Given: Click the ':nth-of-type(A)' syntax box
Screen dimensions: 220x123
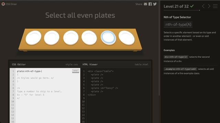Looking at the screenshot, I should (x=178, y=25).
